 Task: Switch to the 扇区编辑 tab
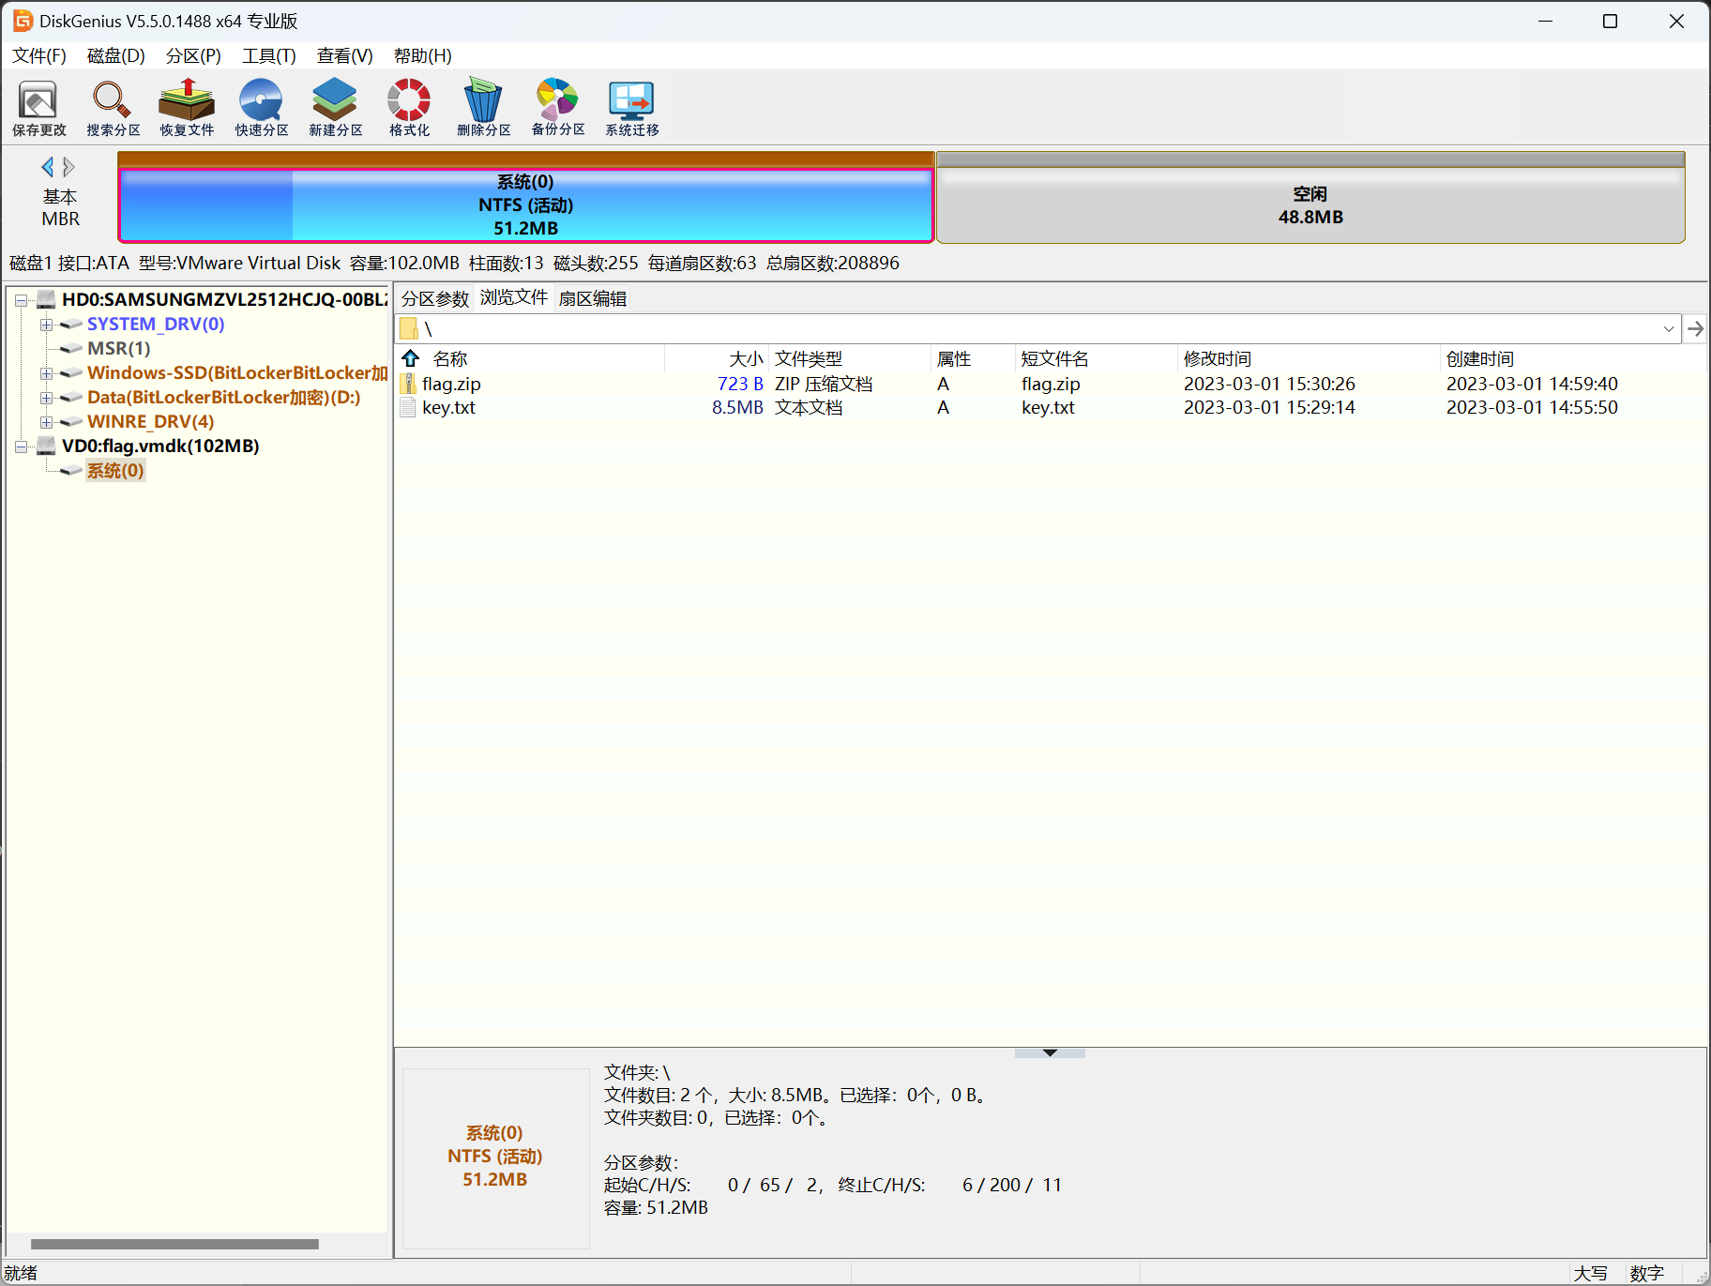point(593,298)
